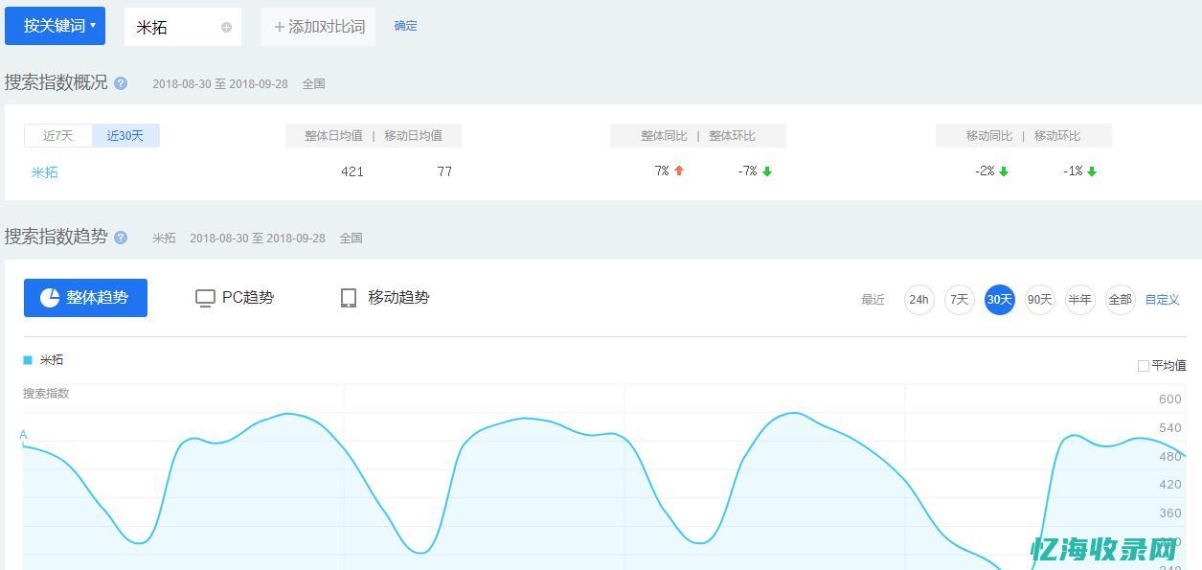Enable the 平均值 checkbox

point(1143,366)
